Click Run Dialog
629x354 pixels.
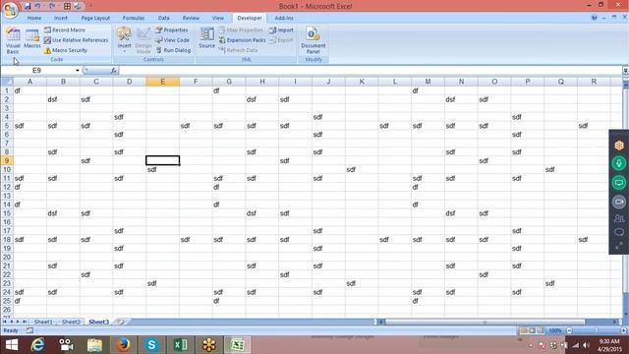pyautogui.click(x=173, y=50)
